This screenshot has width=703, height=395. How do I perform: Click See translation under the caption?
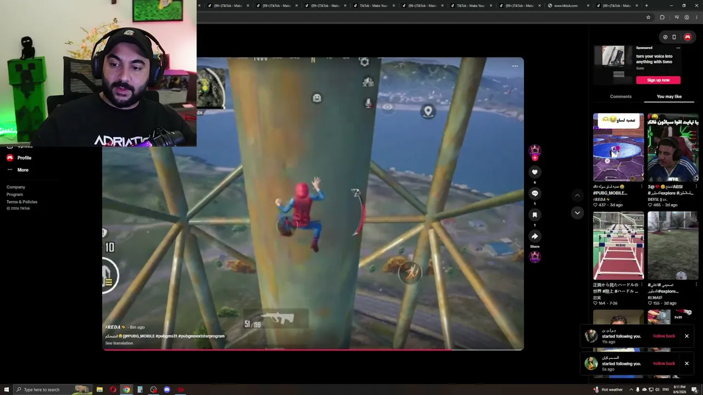tap(119, 343)
